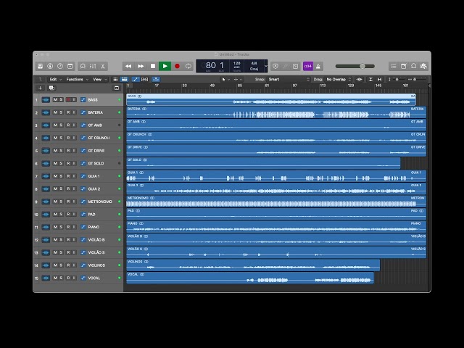The height and width of the screenshot is (348, 464).
Task: Open the Snap Smart dropdown
Action: 289,79
